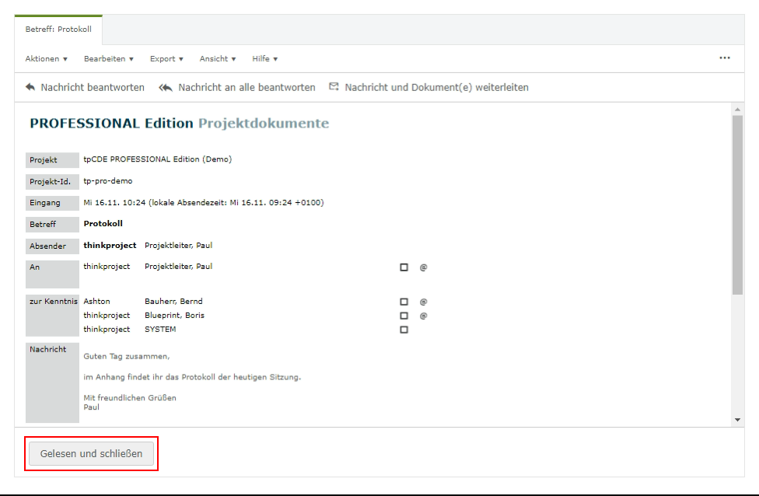Click the @ icon next to Projektleiter, Paul
This screenshot has width=759, height=496.
[425, 267]
